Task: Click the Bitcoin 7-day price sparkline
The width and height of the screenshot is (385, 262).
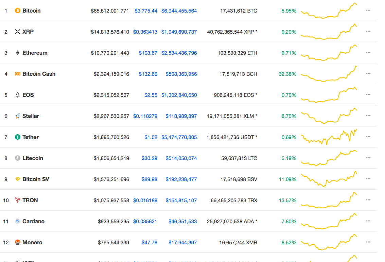Action: 329,11
